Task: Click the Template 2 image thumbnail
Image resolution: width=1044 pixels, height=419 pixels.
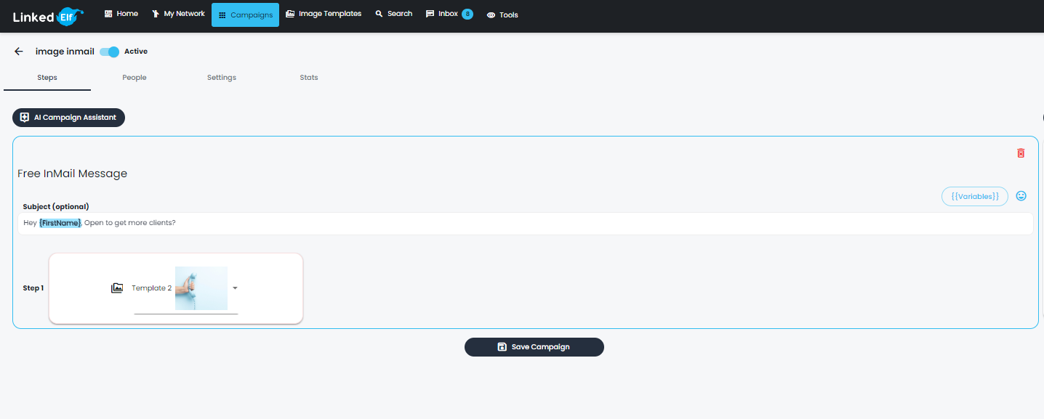Action: (x=201, y=288)
